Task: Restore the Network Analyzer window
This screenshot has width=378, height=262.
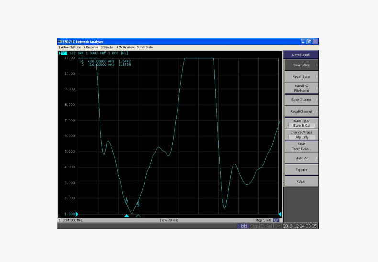Action: point(309,42)
